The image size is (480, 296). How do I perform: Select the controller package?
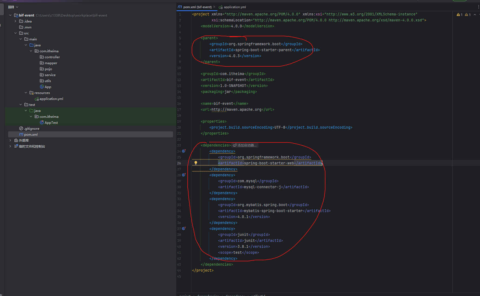[x=50, y=57]
